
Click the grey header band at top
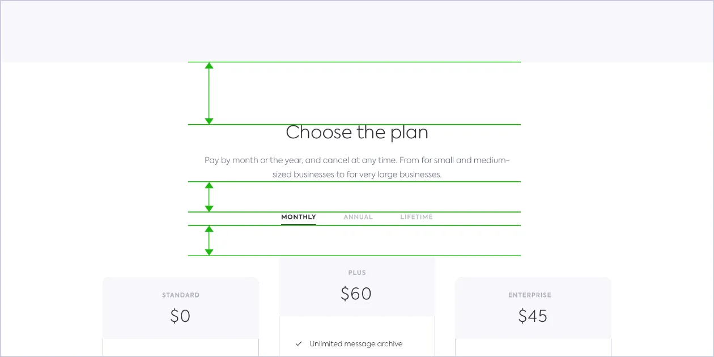click(x=357, y=31)
